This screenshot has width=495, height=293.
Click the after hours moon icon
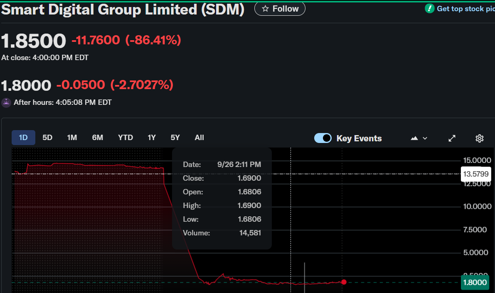pos(6,103)
